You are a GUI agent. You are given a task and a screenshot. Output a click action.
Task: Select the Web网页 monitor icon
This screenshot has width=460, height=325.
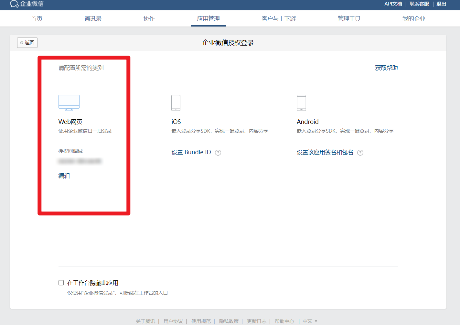(69, 103)
